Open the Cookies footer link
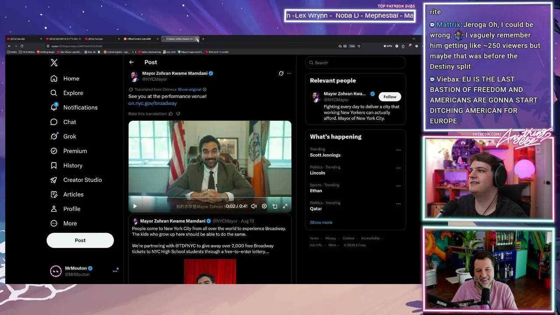The image size is (560, 315). [x=349, y=238]
